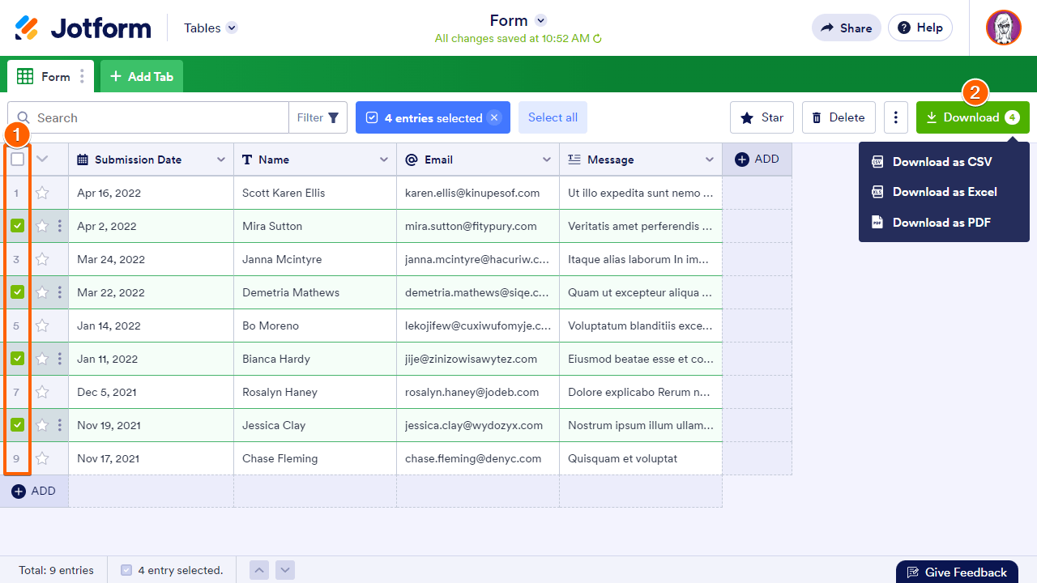Select row 1 by its number
The width and height of the screenshot is (1037, 583).
pyautogui.click(x=16, y=193)
